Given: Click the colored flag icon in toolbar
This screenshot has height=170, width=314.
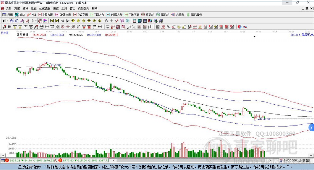Looking at the screenshot, I should click(45, 21).
